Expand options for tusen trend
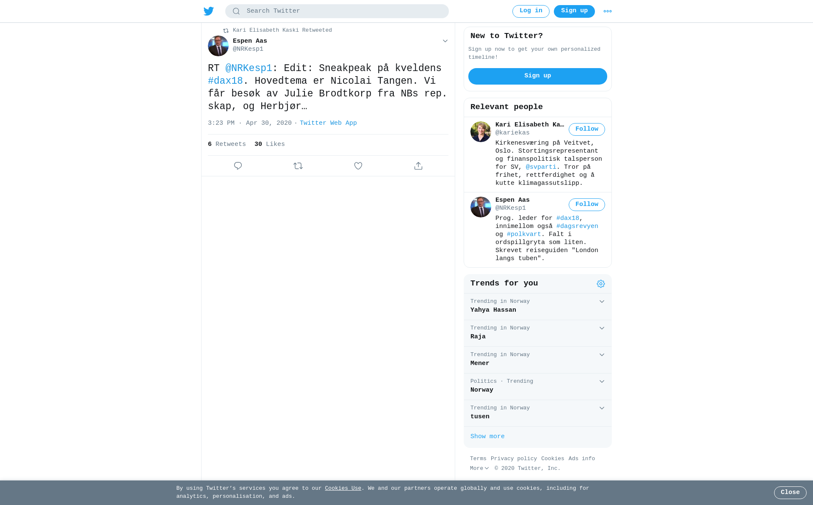 point(602,408)
